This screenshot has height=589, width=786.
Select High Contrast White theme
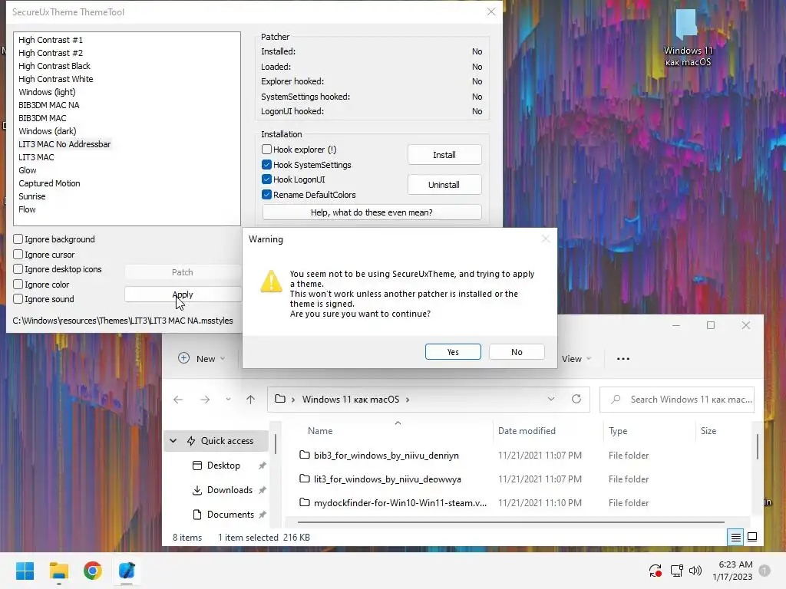(55, 79)
